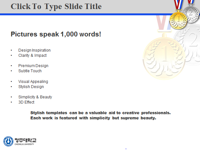
Task: Select the faded gold medal watermark
Action: (x=164, y=58)
